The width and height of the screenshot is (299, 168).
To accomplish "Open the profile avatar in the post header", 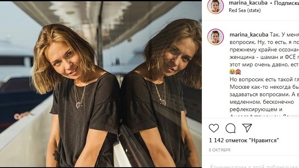I will tap(216, 6).
